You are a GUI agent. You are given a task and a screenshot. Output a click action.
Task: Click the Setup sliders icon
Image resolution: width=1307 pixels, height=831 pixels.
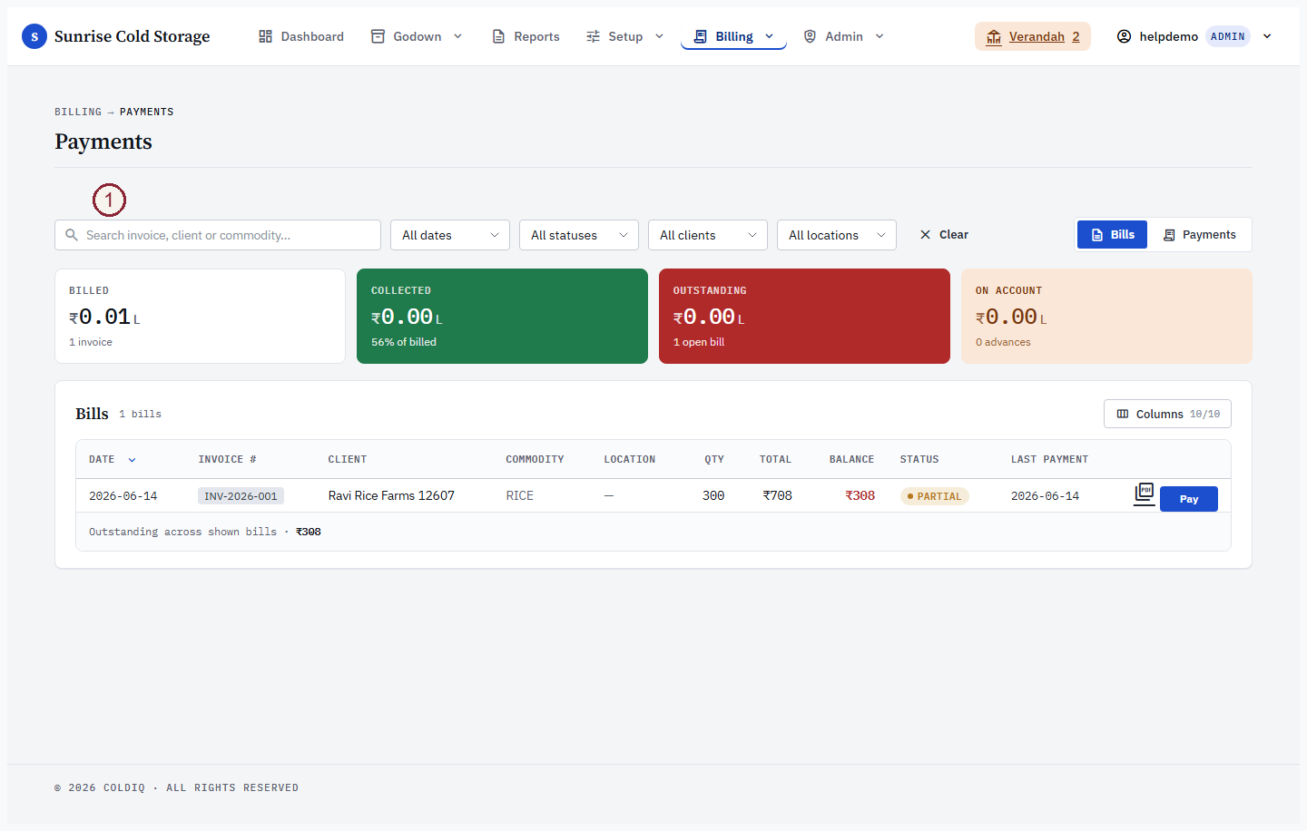pyautogui.click(x=593, y=36)
